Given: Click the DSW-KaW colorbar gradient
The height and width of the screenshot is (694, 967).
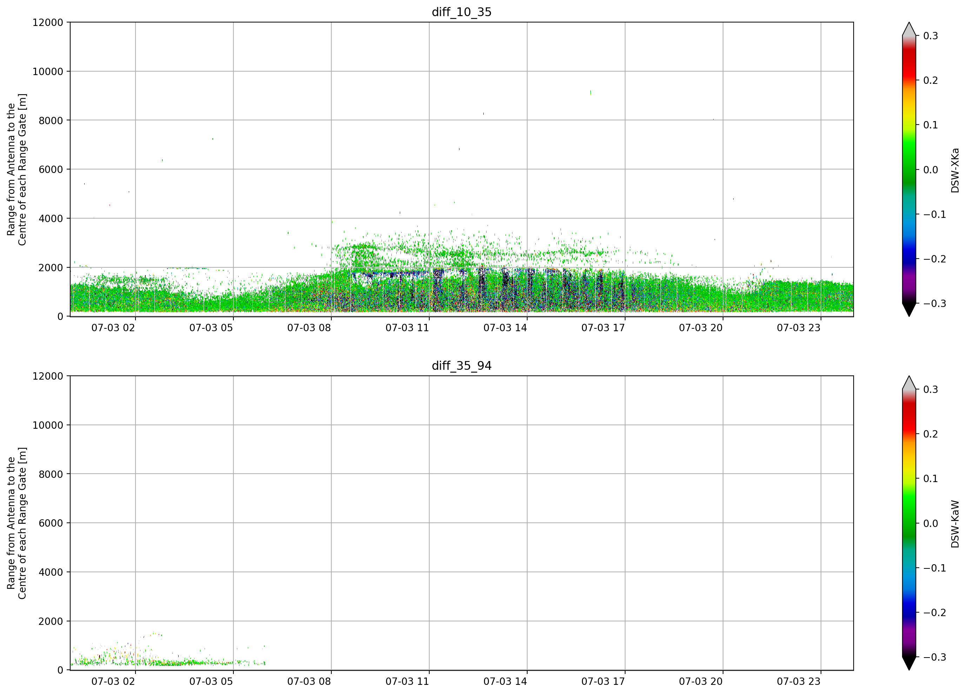Looking at the screenshot, I should point(909,523).
